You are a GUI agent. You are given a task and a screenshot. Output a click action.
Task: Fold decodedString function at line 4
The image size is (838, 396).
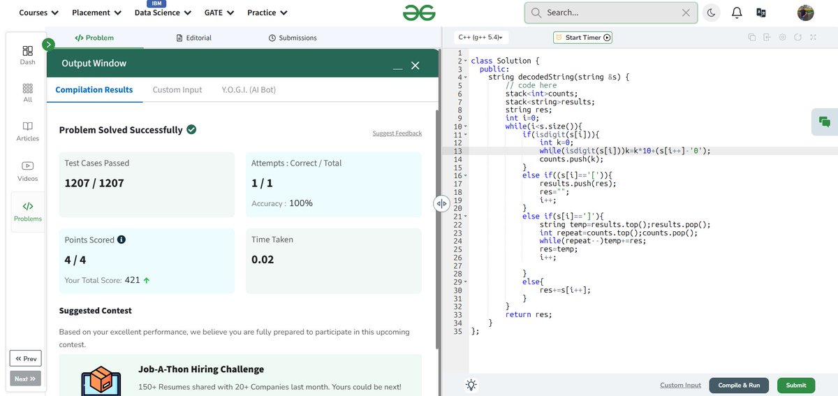pyautogui.click(x=466, y=78)
